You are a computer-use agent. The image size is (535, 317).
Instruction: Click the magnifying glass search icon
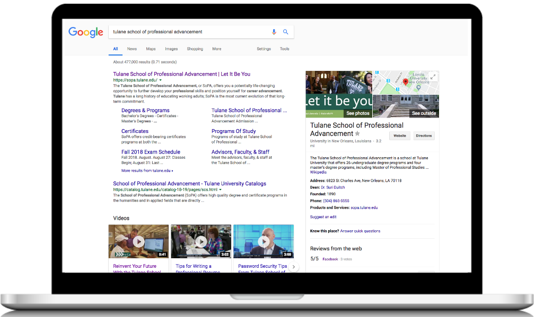[286, 32]
